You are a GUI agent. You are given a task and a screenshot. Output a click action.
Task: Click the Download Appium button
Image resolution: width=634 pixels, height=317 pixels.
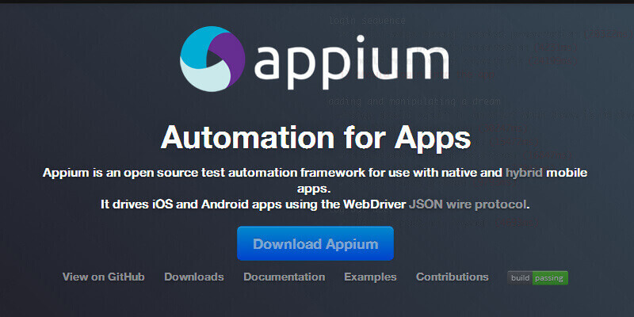[x=315, y=243]
